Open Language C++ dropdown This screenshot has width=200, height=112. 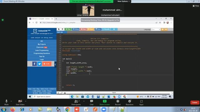(156, 30)
